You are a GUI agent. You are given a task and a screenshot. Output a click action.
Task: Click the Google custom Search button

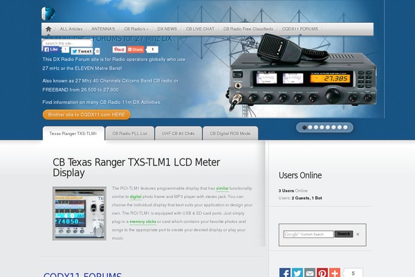344,234
